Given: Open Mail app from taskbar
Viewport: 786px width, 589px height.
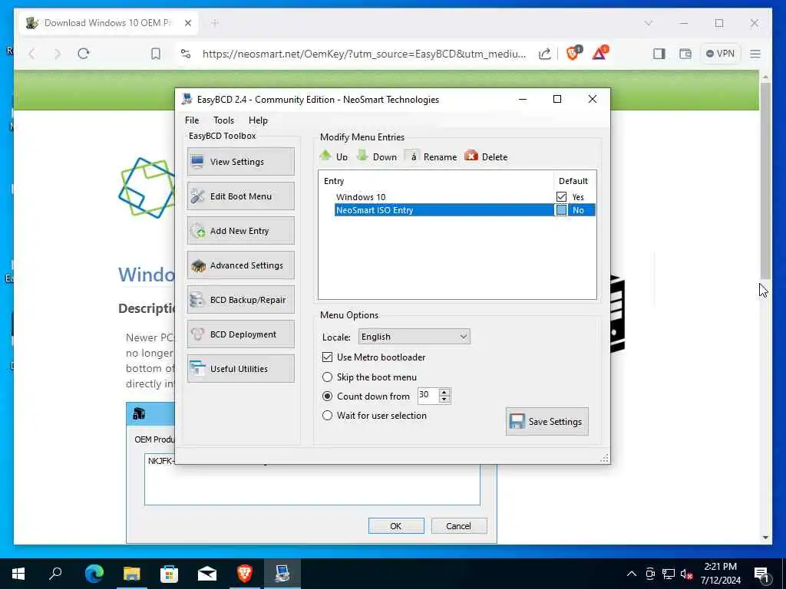Looking at the screenshot, I should pos(207,574).
